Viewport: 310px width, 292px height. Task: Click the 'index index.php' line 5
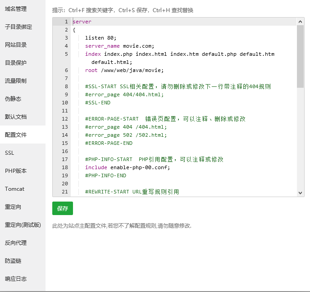click(x=180, y=54)
